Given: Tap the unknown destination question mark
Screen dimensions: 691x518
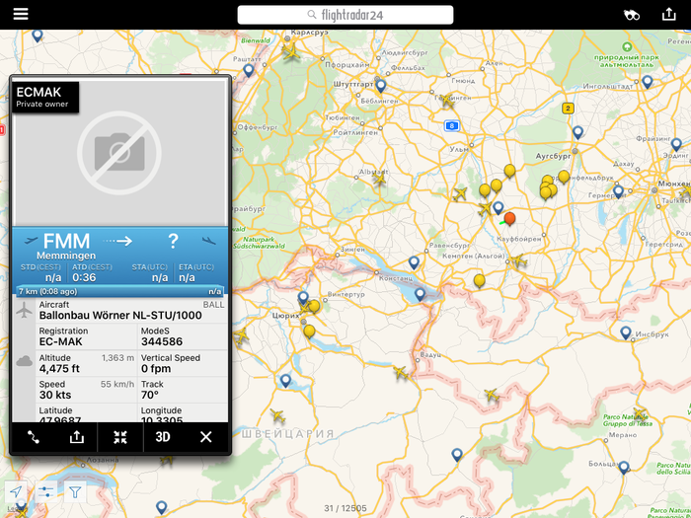Looking at the screenshot, I should coord(173,242).
